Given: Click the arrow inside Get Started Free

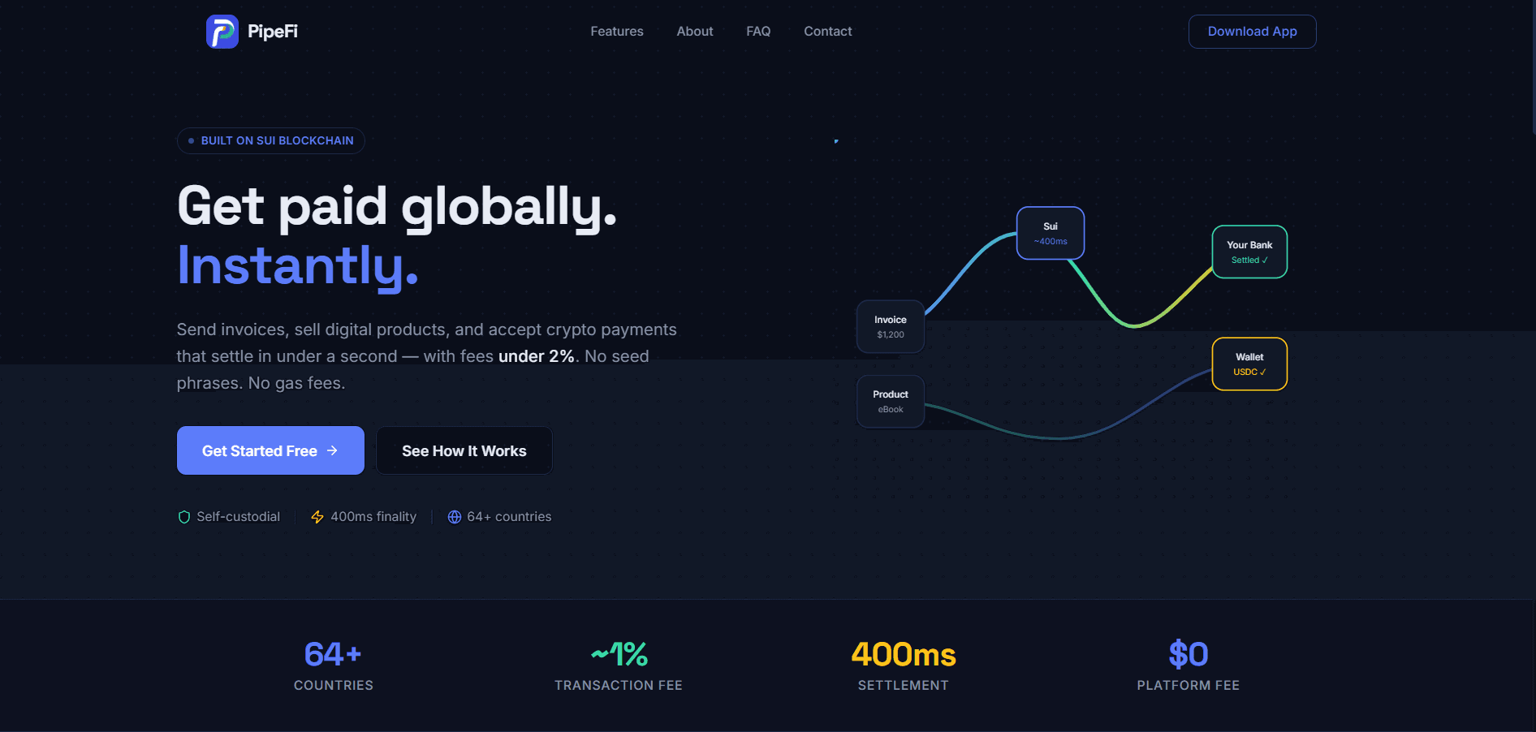Looking at the screenshot, I should pos(332,450).
